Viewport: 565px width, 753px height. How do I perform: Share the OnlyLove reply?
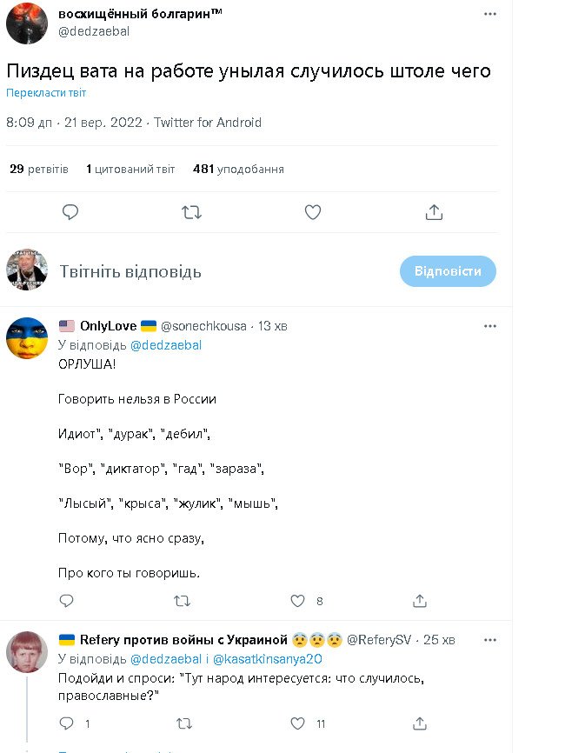click(x=420, y=601)
